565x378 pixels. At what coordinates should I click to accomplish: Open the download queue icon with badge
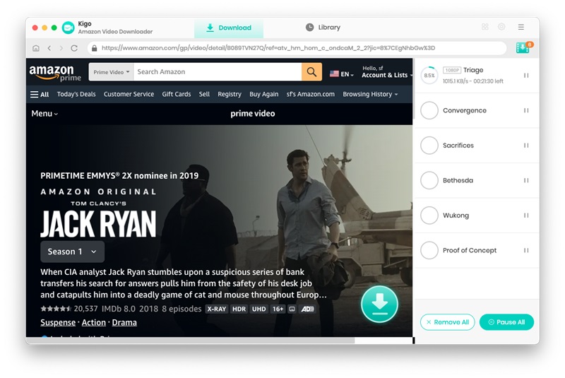[523, 47]
